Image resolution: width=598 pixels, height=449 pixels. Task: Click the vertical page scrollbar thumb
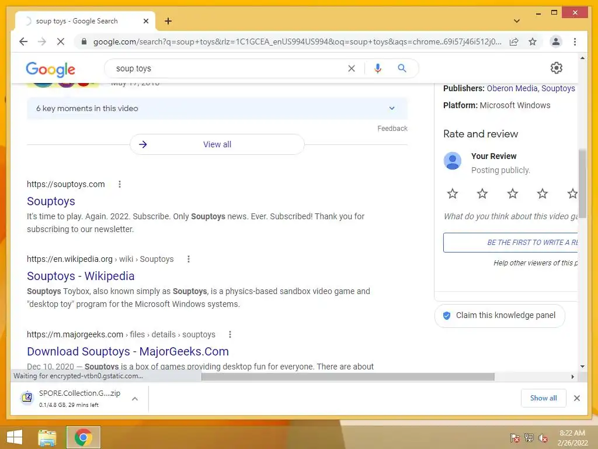tap(582, 183)
